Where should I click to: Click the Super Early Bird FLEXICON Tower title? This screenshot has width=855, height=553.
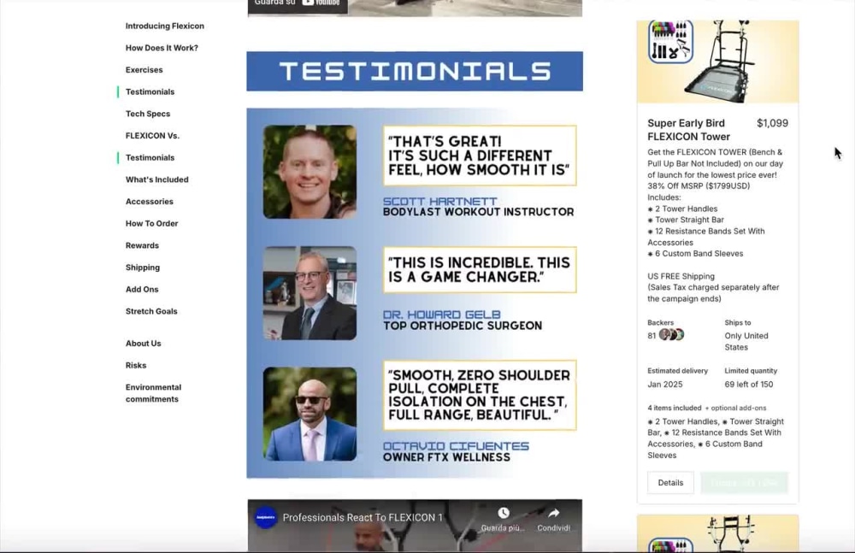point(688,130)
